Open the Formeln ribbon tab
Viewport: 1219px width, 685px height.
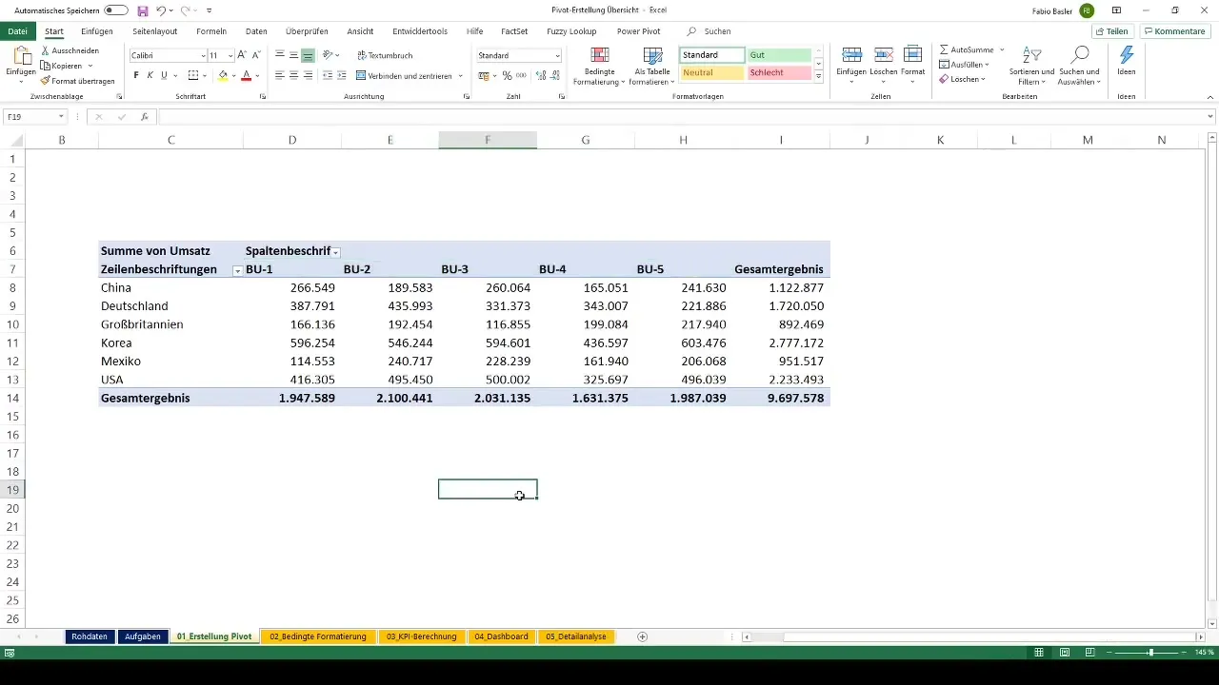210,31
